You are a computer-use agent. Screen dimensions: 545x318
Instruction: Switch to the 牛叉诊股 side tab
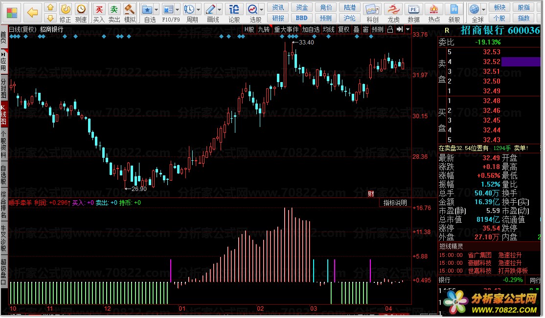[3, 238]
